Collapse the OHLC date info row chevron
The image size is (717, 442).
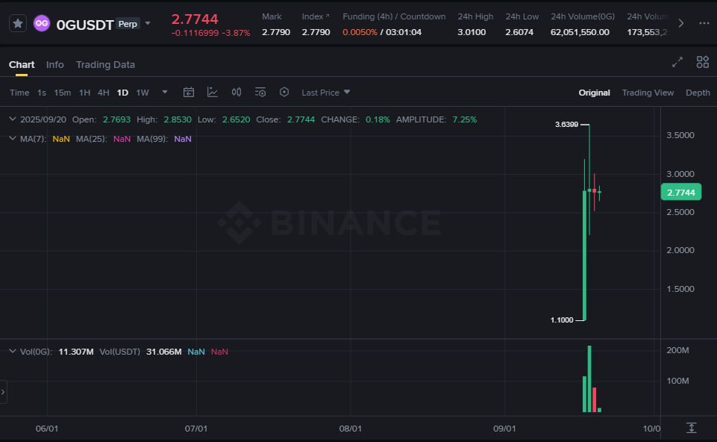pos(13,119)
